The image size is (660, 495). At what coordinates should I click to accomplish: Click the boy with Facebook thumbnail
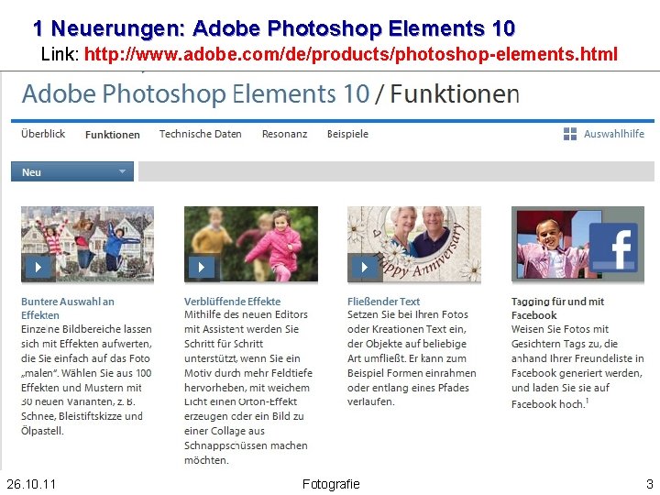(577, 244)
